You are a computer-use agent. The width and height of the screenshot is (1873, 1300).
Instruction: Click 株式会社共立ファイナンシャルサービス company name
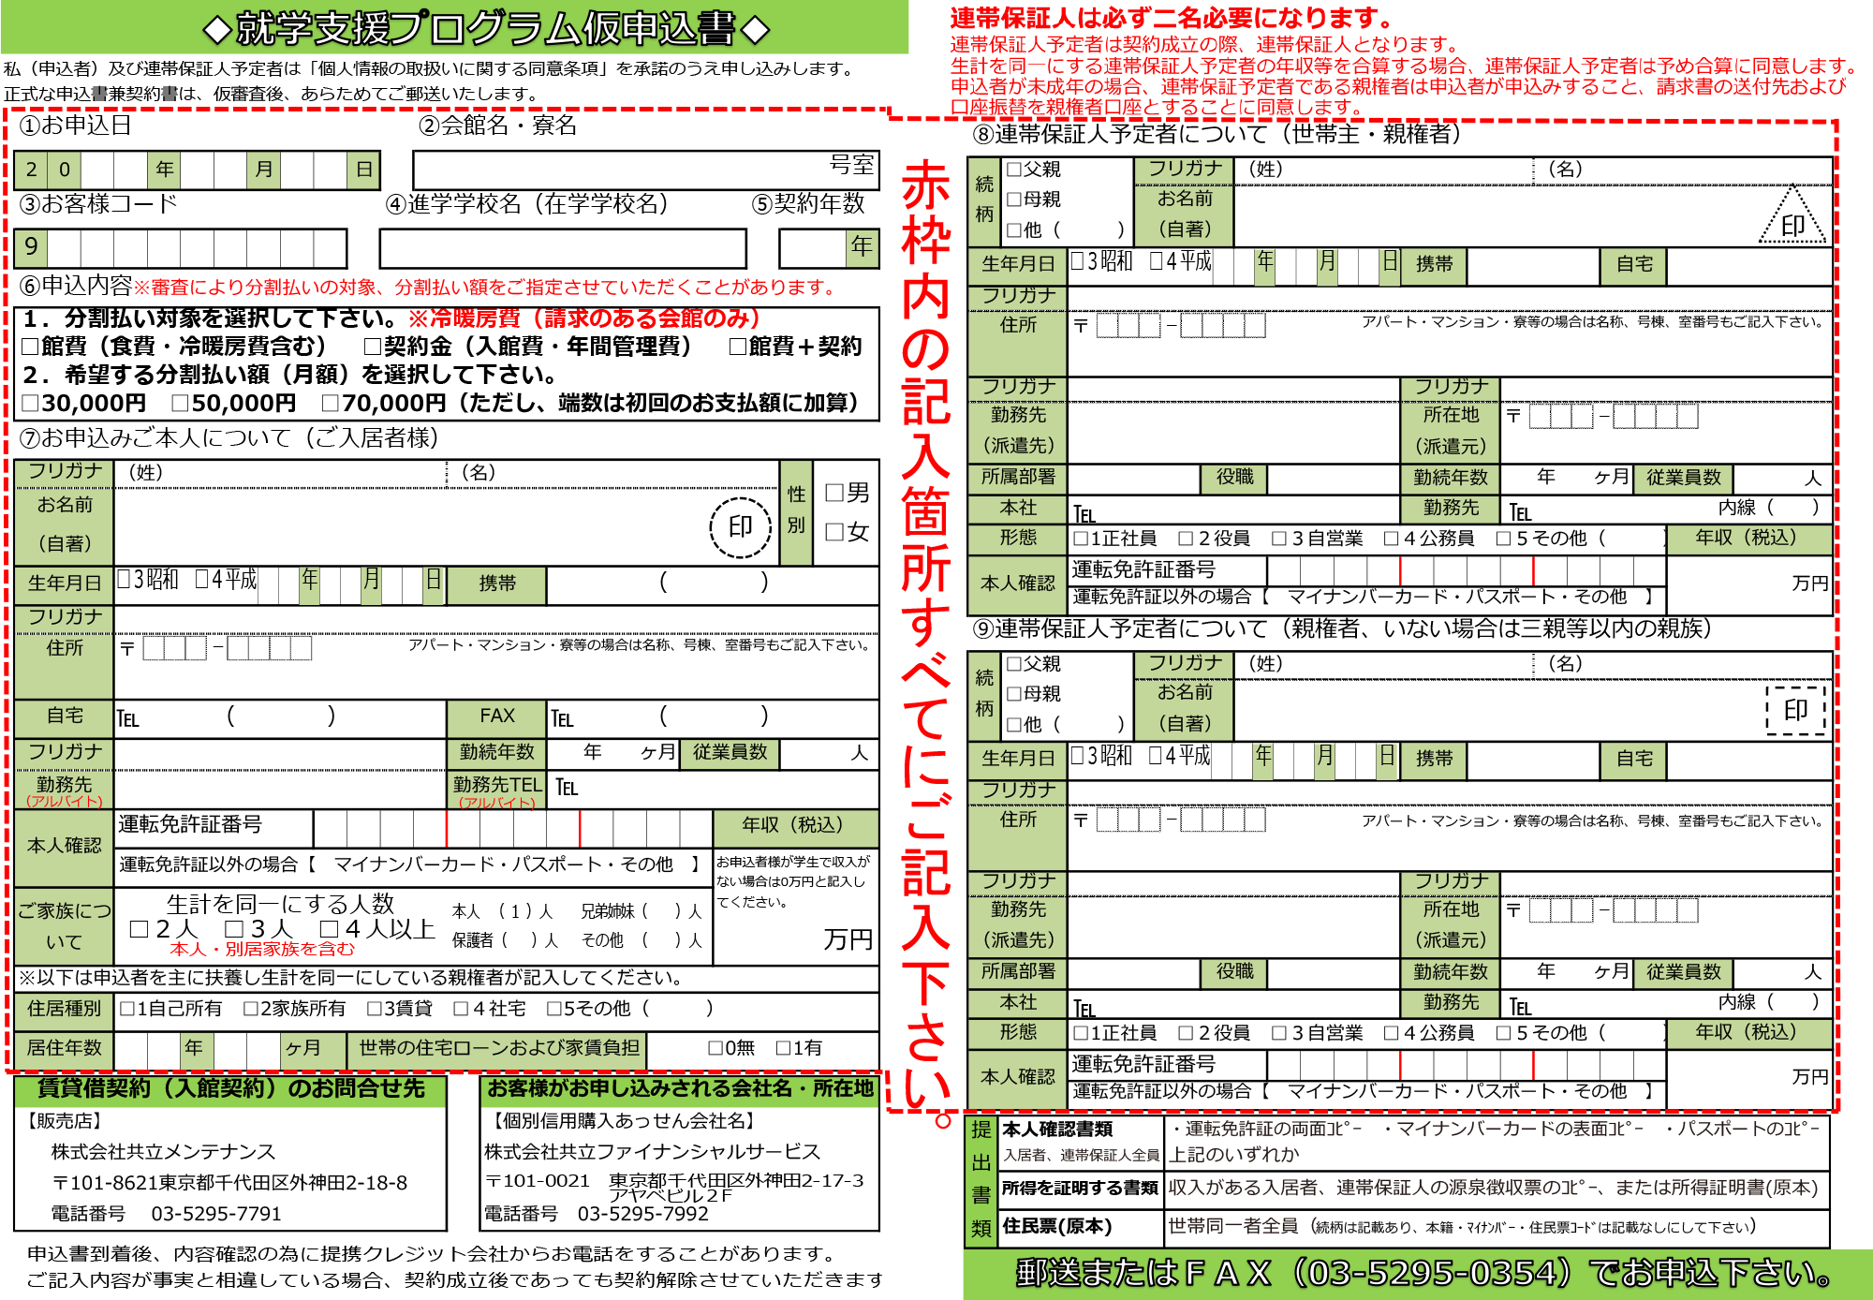click(652, 1151)
